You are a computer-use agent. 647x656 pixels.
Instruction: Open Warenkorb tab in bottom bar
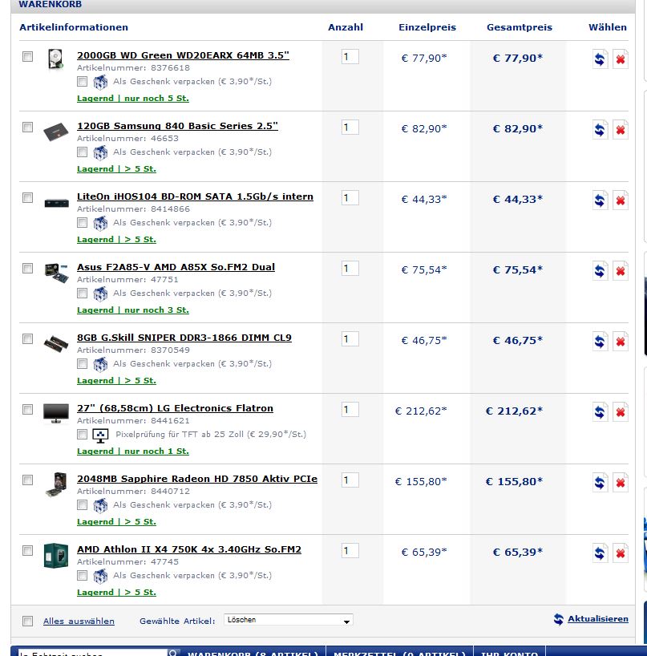click(x=253, y=652)
